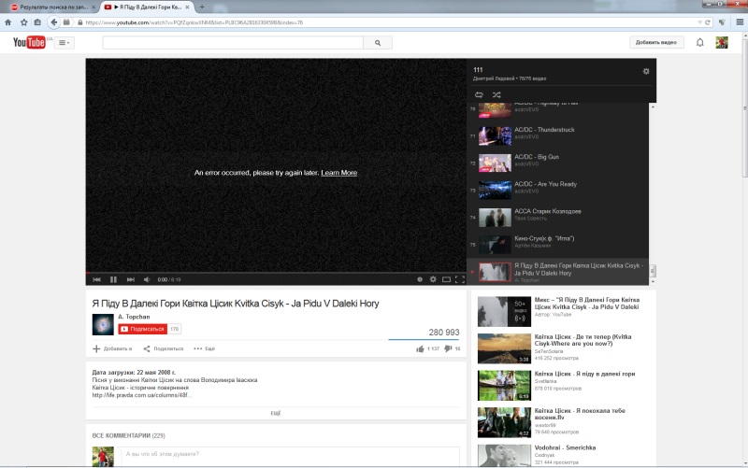Screen dimensions: 748x468
Task: Toggle playlist shuffle button
Action: coord(496,94)
